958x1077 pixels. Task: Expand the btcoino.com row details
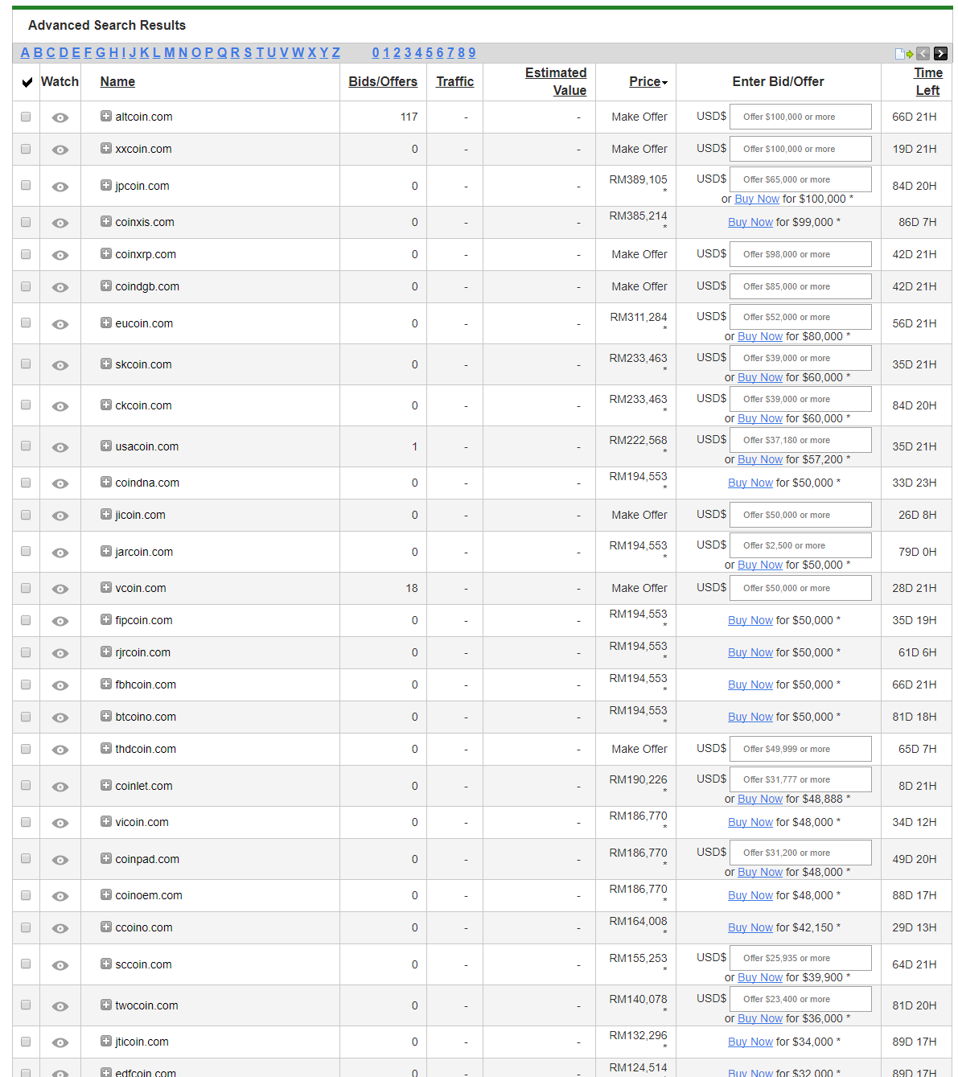(106, 716)
